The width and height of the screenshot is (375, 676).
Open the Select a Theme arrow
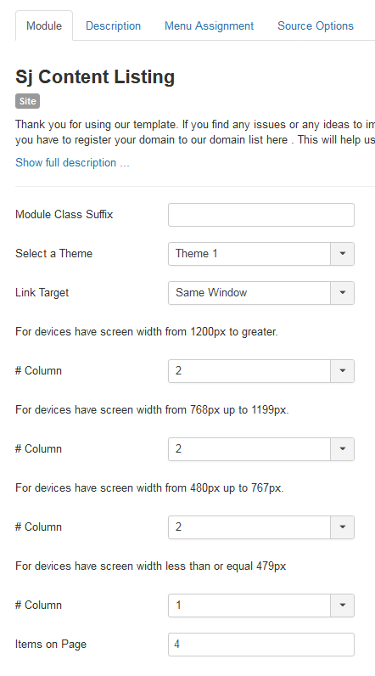click(x=342, y=254)
